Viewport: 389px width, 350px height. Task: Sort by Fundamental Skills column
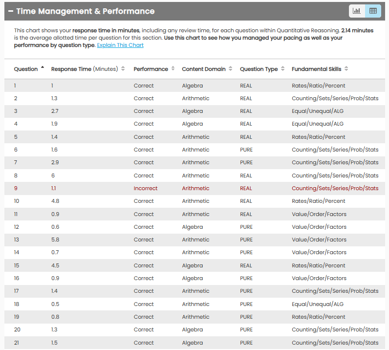316,69
